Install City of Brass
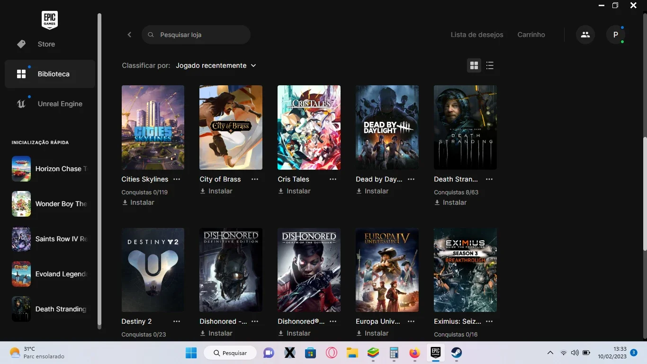The image size is (647, 364). pos(216,191)
